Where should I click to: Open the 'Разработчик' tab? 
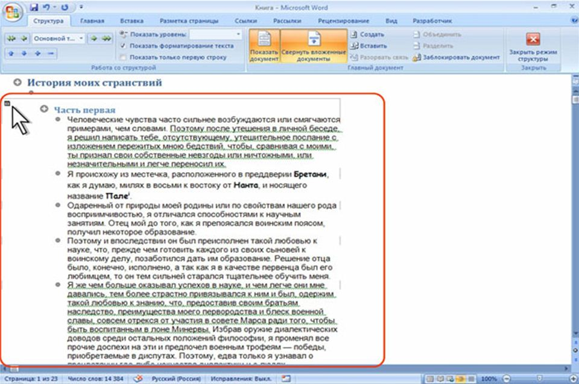click(432, 21)
